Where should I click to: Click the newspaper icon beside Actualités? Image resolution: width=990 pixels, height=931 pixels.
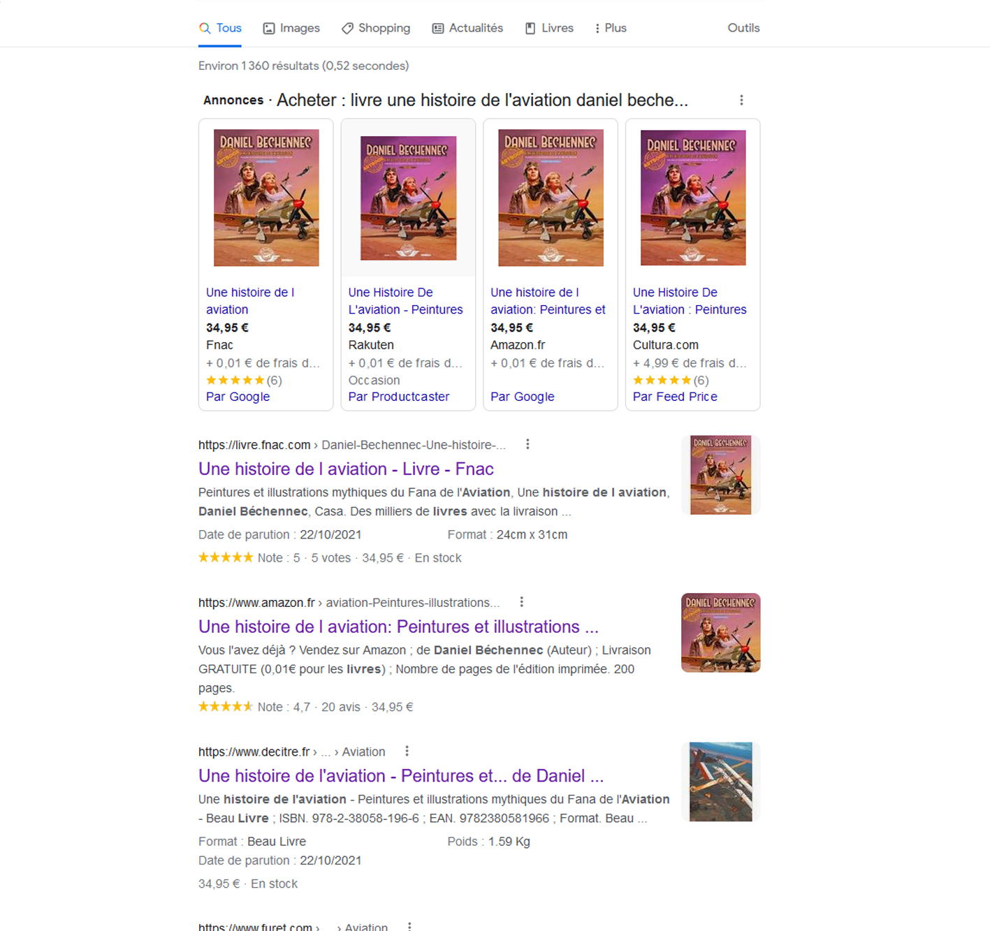pyautogui.click(x=438, y=28)
